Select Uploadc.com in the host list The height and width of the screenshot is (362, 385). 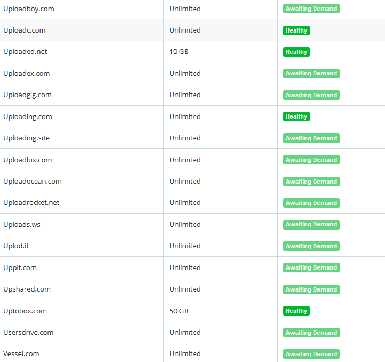(x=25, y=30)
